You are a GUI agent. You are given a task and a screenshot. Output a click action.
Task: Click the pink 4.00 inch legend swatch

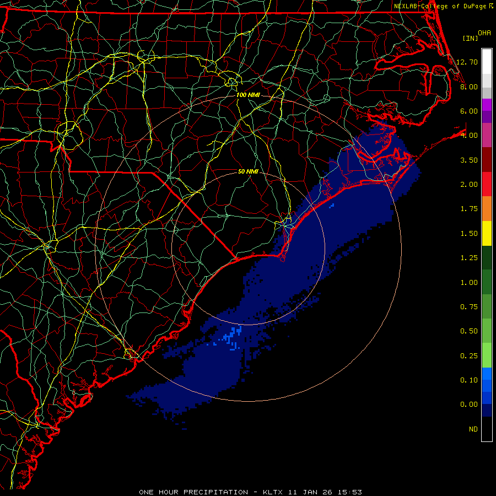tap(487, 135)
